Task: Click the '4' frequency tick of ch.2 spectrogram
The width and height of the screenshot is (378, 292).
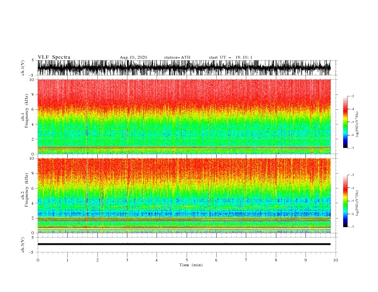Action: (33, 203)
